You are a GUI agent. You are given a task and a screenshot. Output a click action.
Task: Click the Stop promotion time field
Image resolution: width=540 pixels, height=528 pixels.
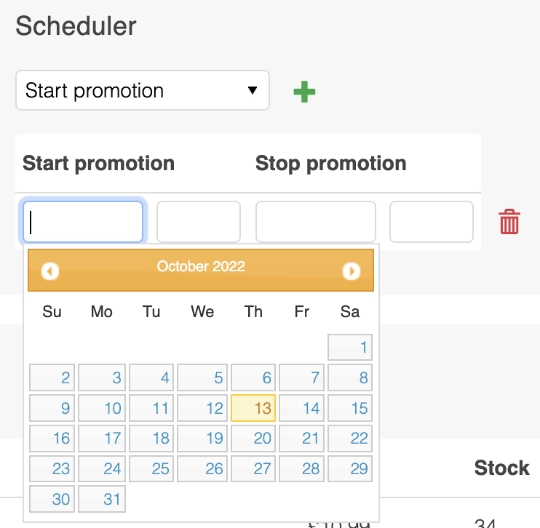click(x=432, y=222)
